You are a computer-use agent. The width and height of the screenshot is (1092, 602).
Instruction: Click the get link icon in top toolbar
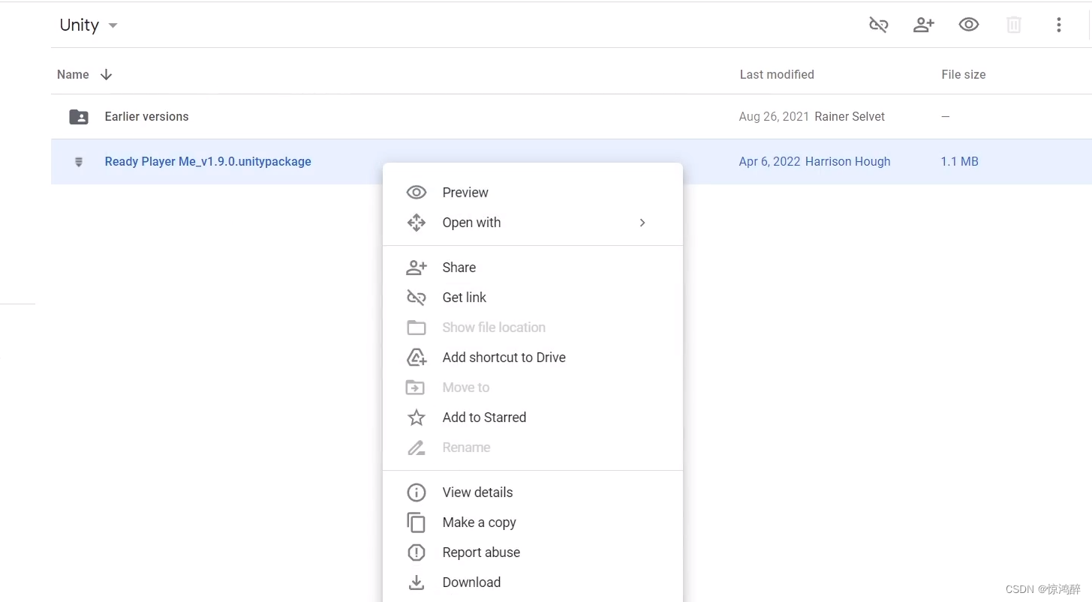[x=878, y=25]
